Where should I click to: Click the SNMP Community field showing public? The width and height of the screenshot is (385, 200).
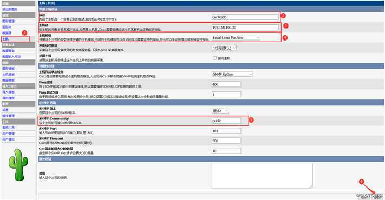click(x=226, y=121)
